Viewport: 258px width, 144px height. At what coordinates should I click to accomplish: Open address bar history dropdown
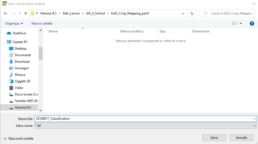183,14
